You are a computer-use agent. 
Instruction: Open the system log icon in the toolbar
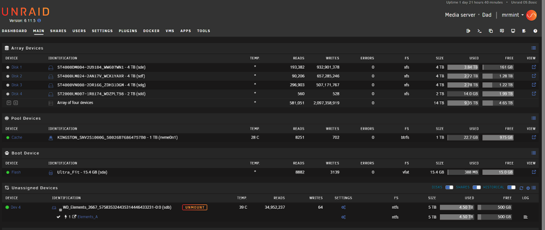point(524,31)
